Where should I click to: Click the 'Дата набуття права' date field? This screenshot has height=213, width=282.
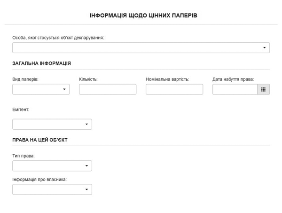(x=235, y=89)
